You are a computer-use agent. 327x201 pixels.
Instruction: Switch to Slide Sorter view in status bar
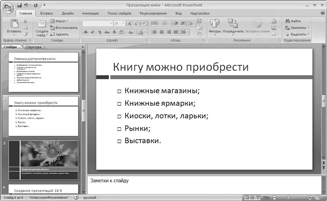(253, 198)
